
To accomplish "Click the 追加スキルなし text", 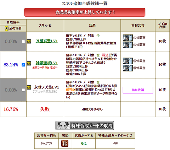I will coord(92,109).
